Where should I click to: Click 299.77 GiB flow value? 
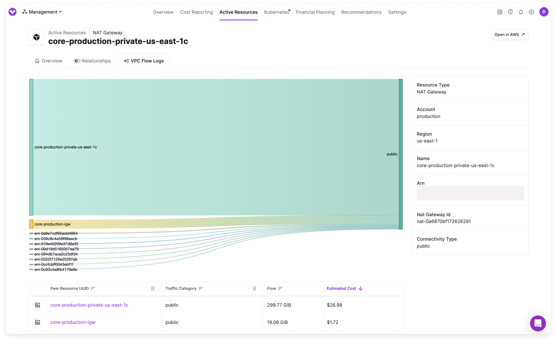tap(279, 305)
